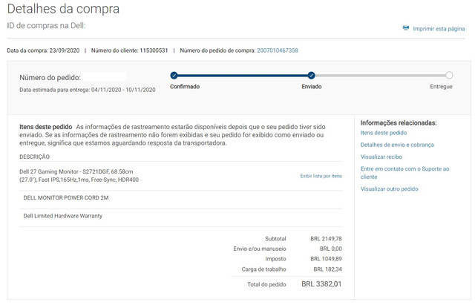Select Dell Limited Hardware Warranty row

pyautogui.click(x=180, y=216)
